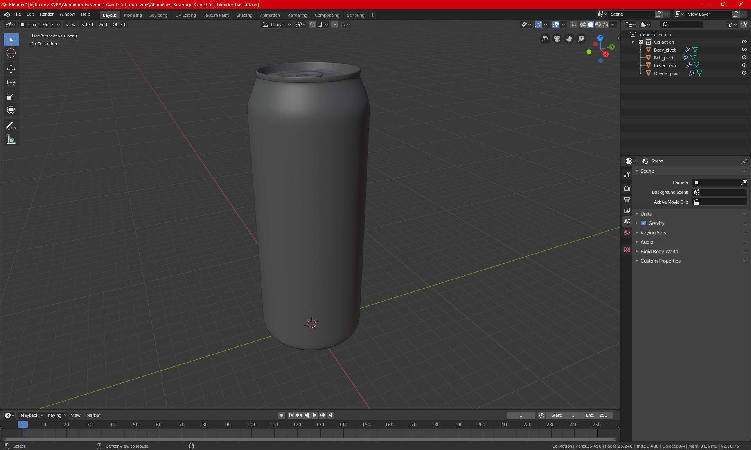Image resolution: width=751 pixels, height=450 pixels.
Task: Pick the Rotate tool
Action: pyautogui.click(x=11, y=82)
